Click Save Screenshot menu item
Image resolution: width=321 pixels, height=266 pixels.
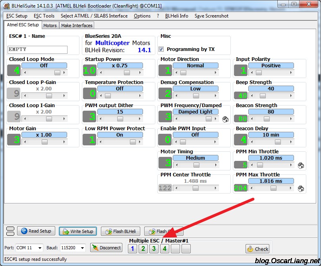point(211,16)
